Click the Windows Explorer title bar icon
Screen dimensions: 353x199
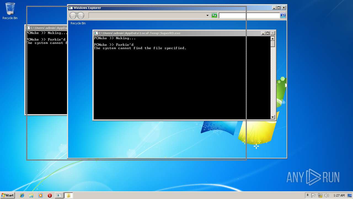point(71,8)
